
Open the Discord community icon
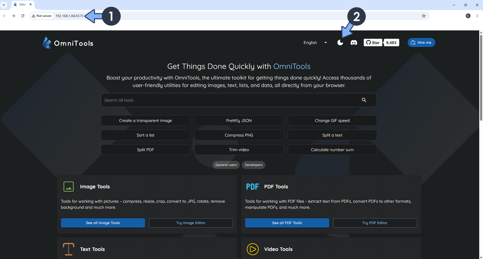click(x=354, y=42)
